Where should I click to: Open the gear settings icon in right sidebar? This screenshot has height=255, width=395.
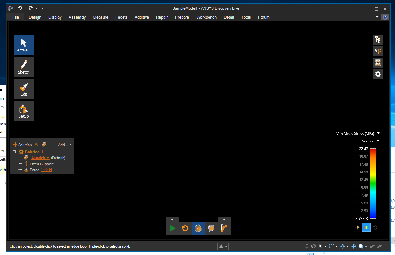[x=378, y=74]
